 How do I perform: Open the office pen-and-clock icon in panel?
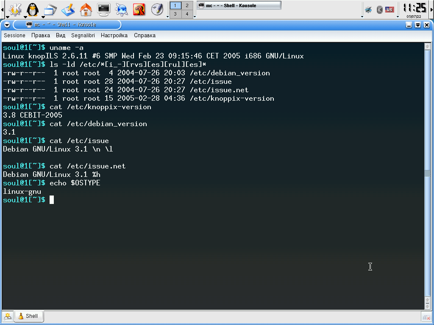point(157,9)
